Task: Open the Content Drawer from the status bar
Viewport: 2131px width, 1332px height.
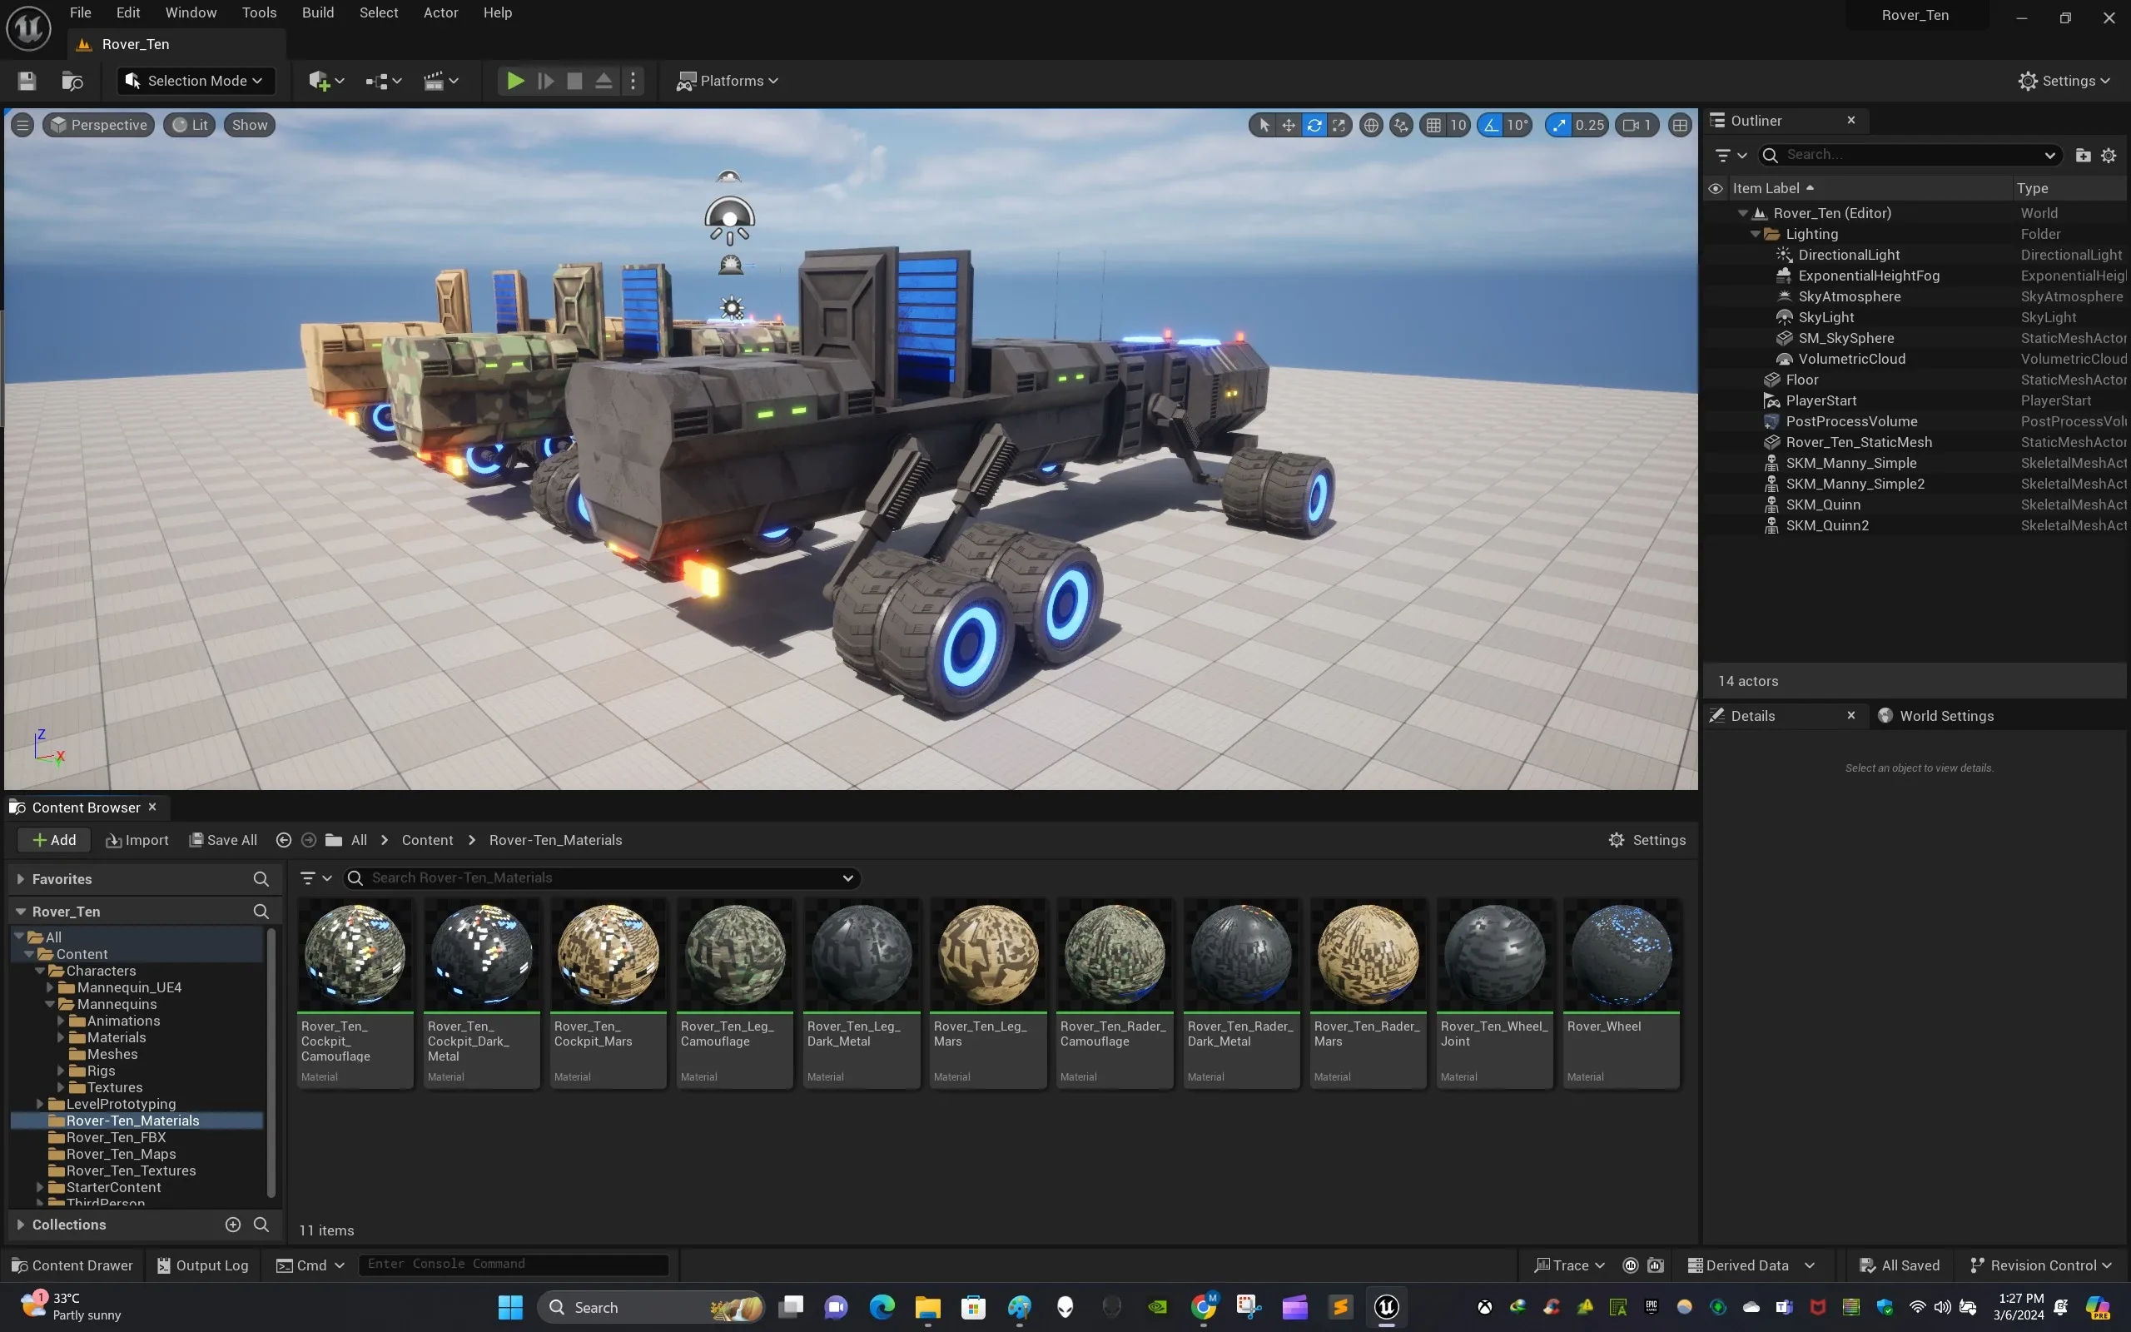Action: point(72,1265)
